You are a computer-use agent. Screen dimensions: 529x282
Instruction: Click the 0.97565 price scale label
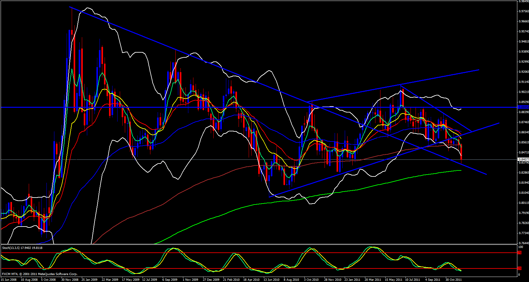pos(523,11)
